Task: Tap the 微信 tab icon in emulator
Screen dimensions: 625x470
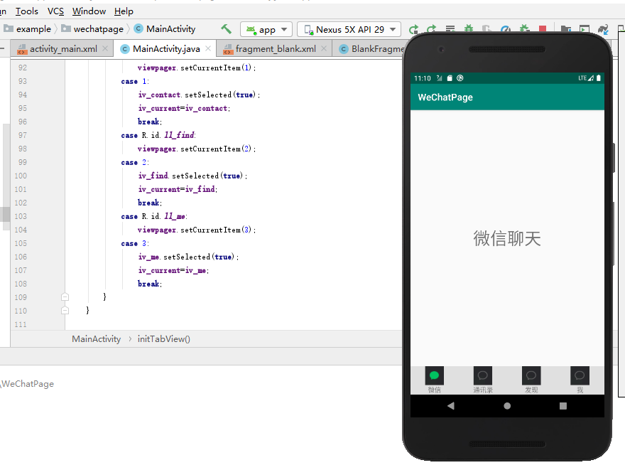Action: click(434, 375)
